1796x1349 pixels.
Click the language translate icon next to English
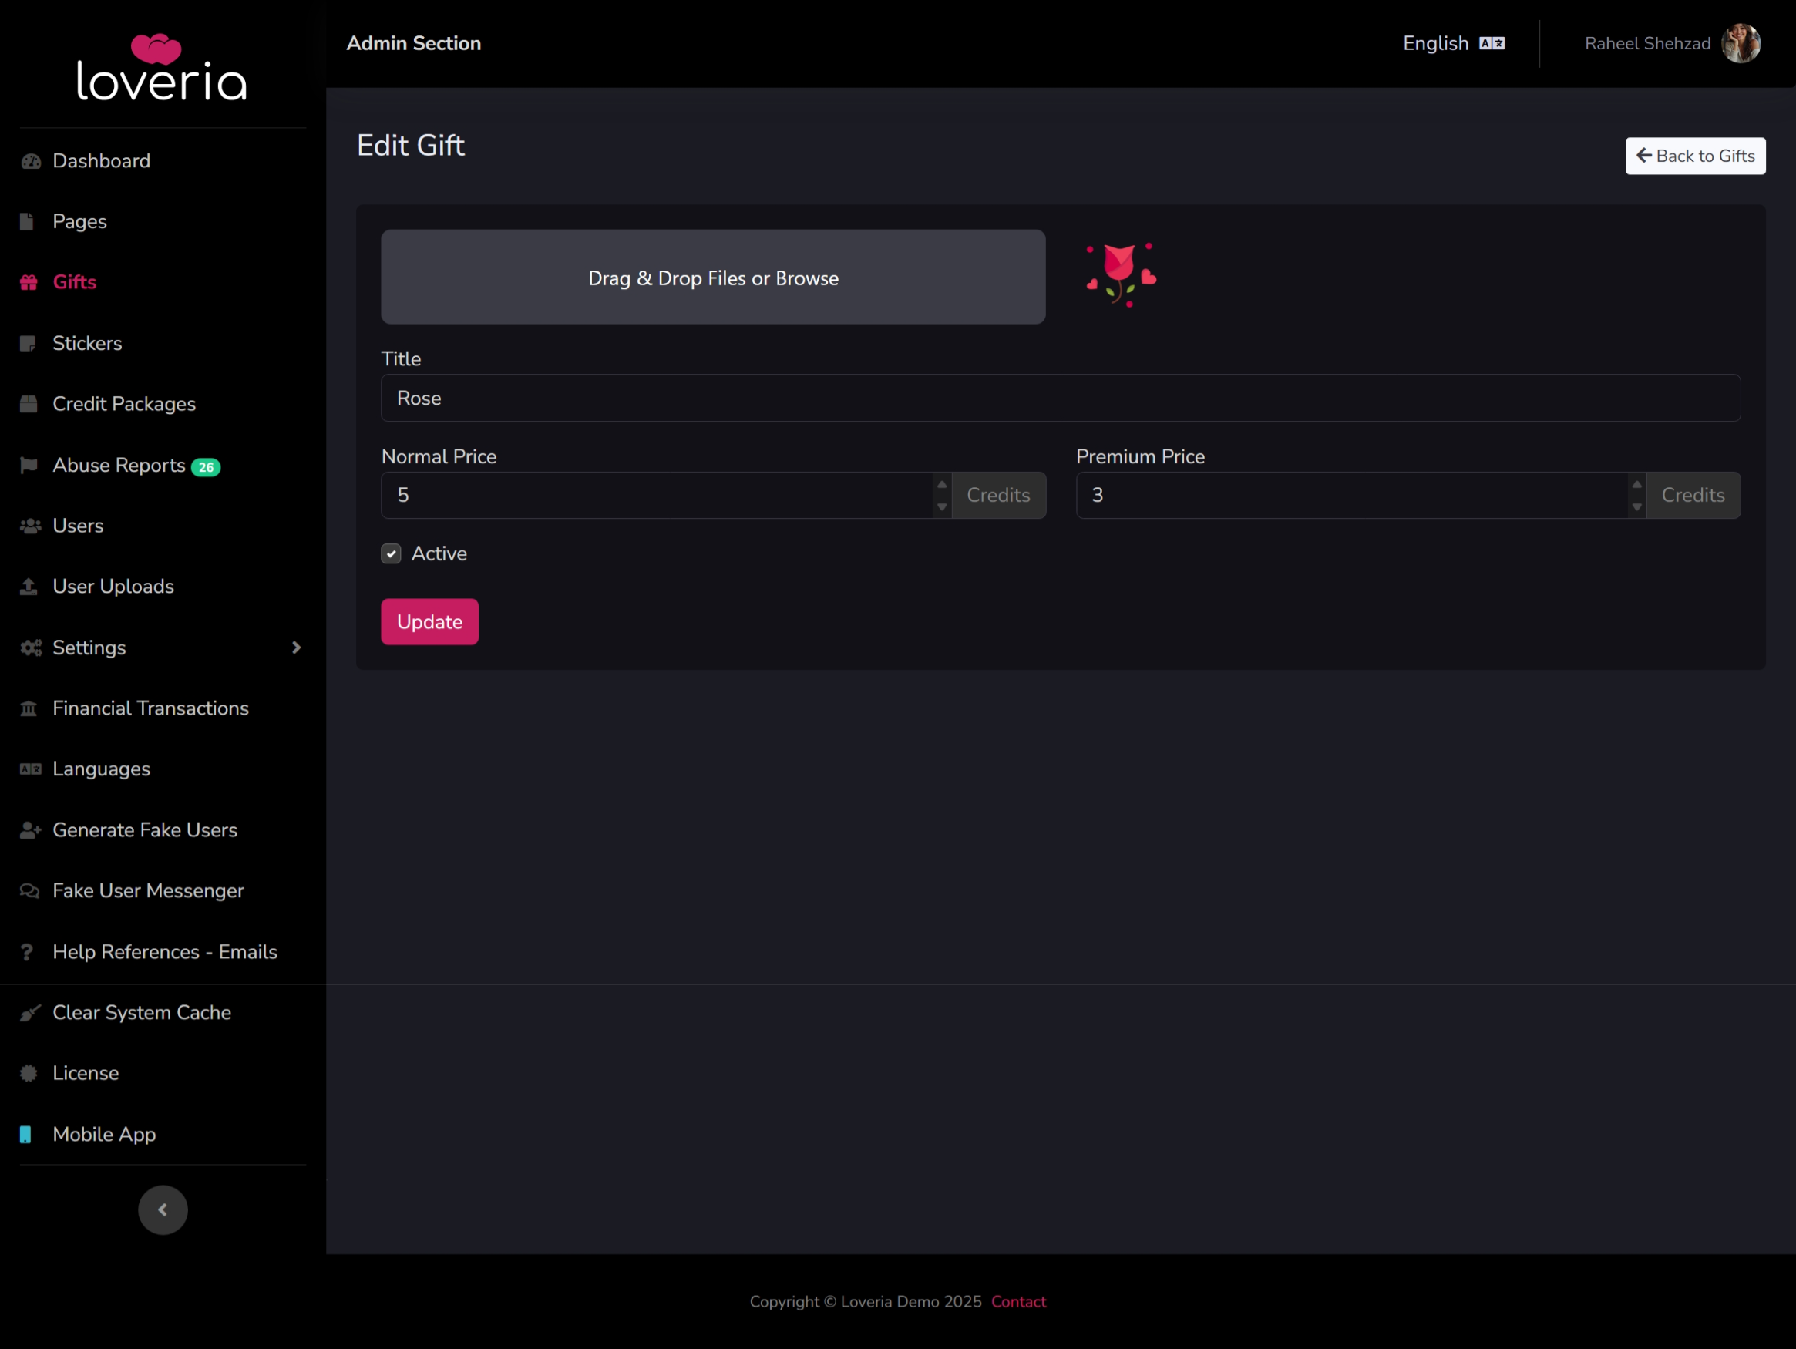(x=1492, y=44)
